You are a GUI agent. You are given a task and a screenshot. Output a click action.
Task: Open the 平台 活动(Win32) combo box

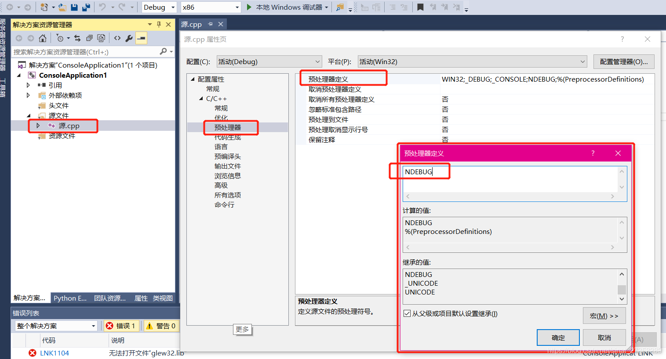click(x=473, y=61)
